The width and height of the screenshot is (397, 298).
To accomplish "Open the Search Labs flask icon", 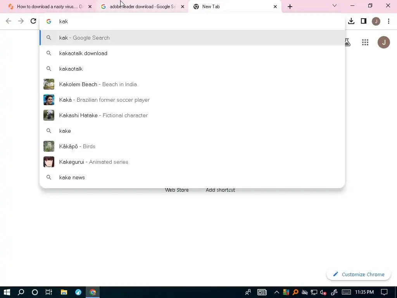I will click(x=347, y=42).
